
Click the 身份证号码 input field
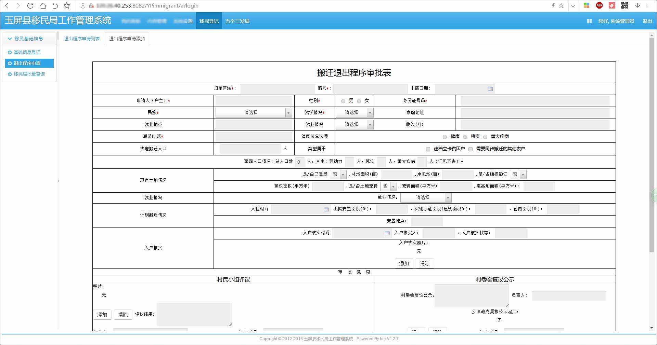click(x=535, y=101)
